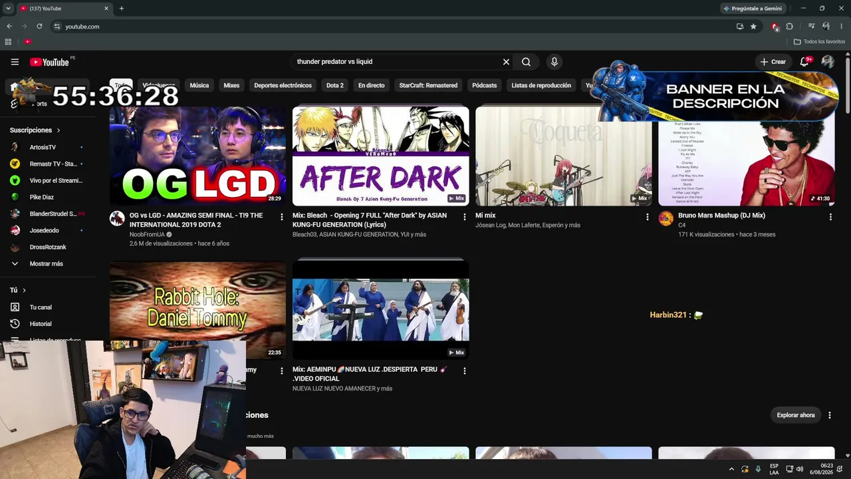Open NoobFromUA channel avatar
851x479 pixels.
[x=117, y=218]
